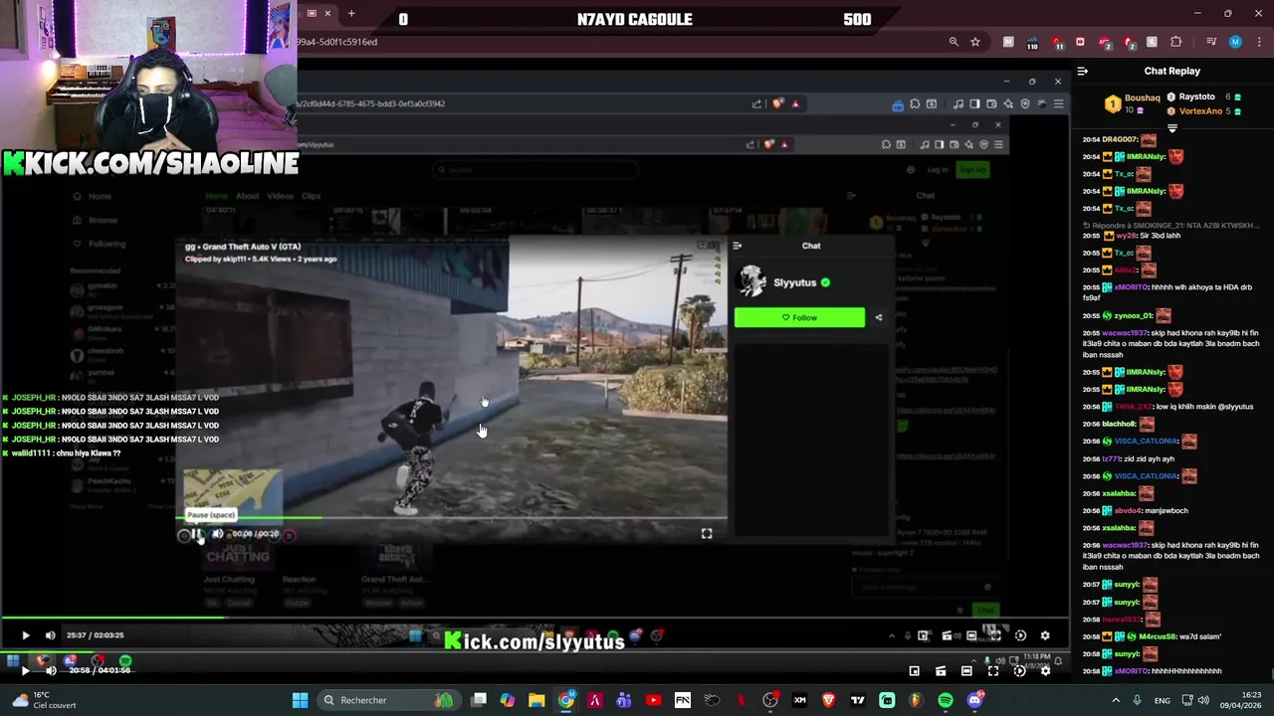The width and height of the screenshot is (1274, 716).
Task: Click Log In in background Kick page
Action: [938, 170]
